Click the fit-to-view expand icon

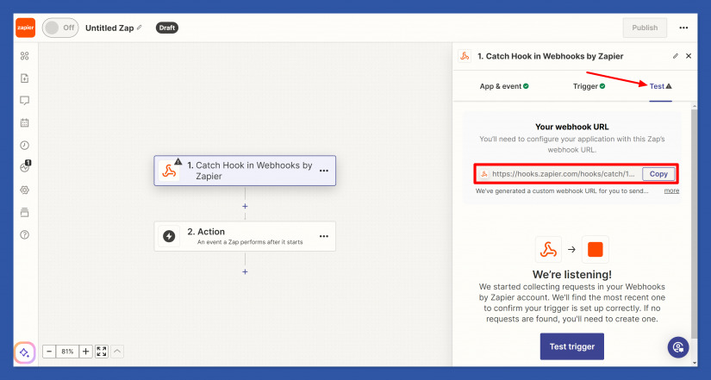coord(102,352)
